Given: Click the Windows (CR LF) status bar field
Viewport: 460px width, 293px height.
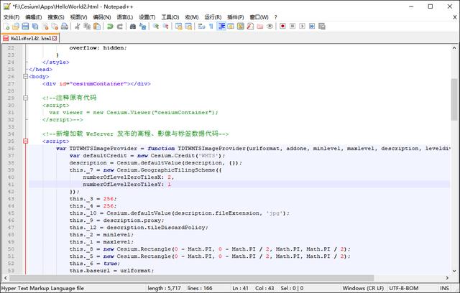Looking at the screenshot, I should 363,288.
